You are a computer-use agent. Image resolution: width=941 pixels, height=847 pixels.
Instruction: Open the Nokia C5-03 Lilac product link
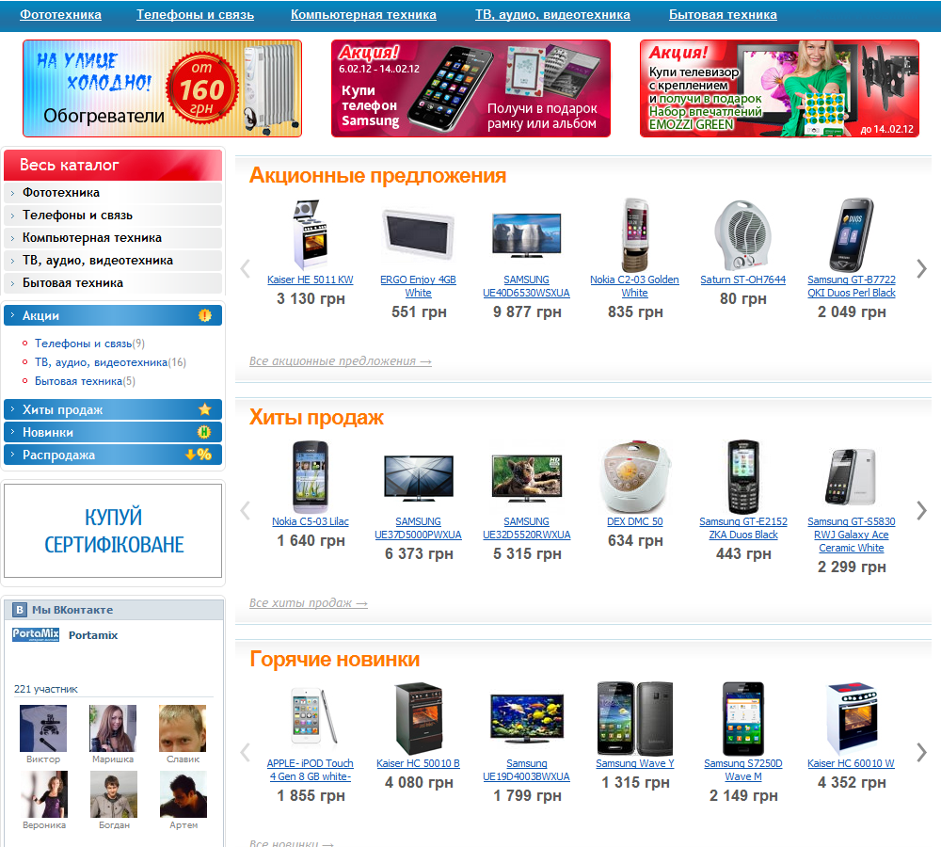pos(311,521)
